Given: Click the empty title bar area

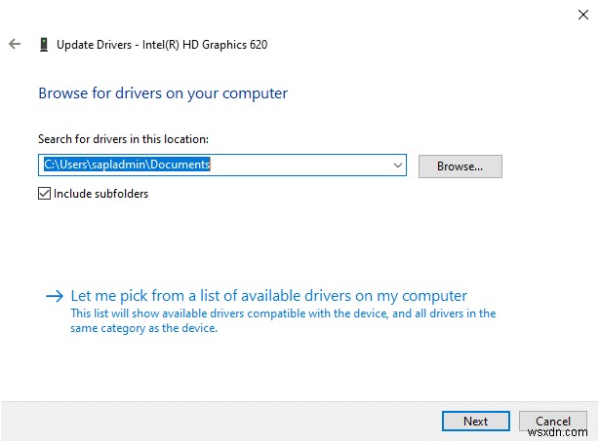Looking at the screenshot, I should coord(293,14).
